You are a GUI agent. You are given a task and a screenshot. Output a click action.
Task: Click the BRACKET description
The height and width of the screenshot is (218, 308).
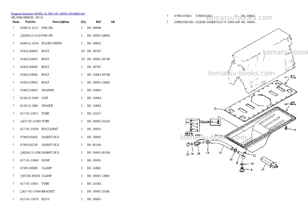coord(48,192)
